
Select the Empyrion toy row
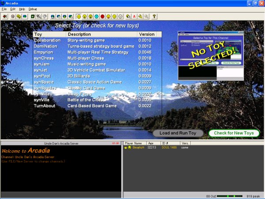44,52
